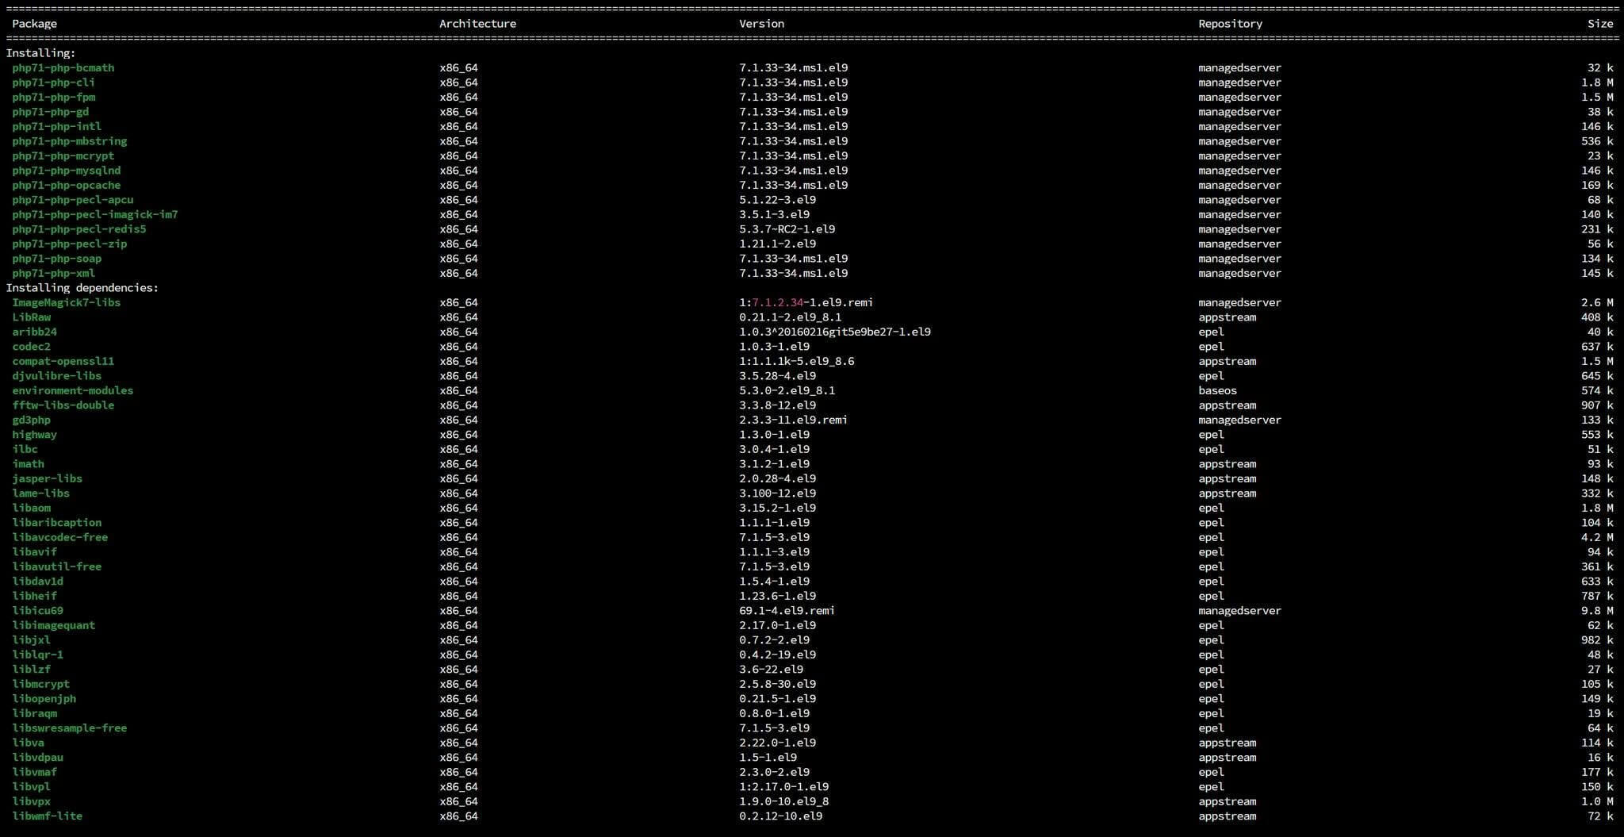The width and height of the screenshot is (1624, 837).
Task: Click version 1:1.1.1k-5.el9_8.6
Action: (x=796, y=362)
